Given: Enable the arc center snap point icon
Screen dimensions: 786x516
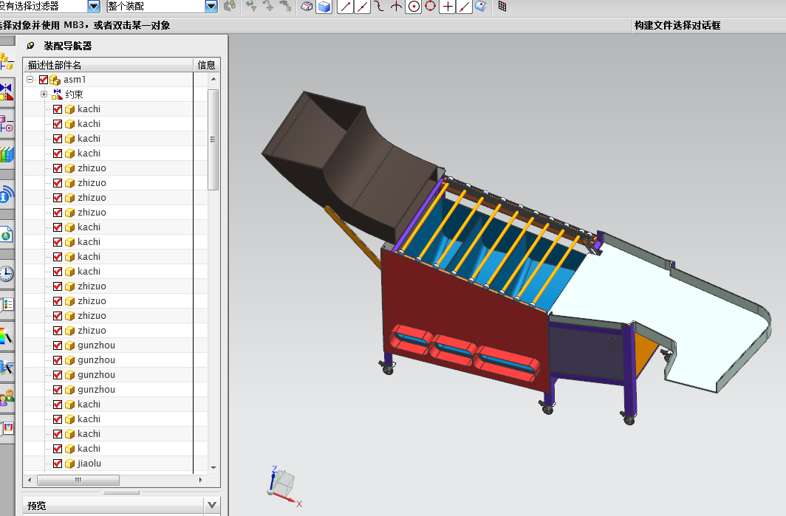Looking at the screenshot, I should [414, 7].
